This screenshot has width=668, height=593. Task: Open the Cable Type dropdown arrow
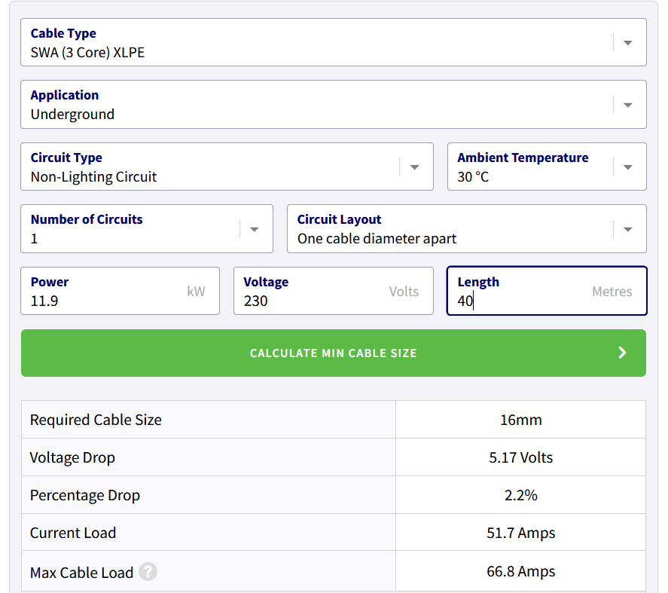(x=627, y=43)
